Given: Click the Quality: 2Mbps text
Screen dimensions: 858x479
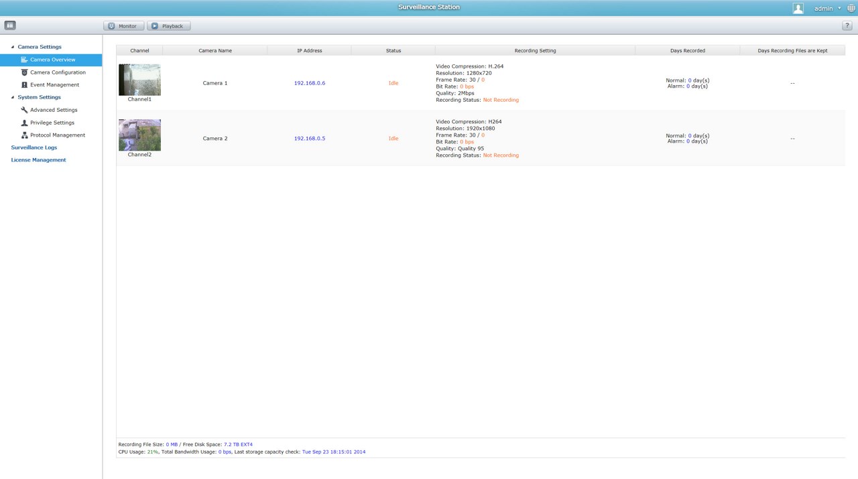Looking at the screenshot, I should 455,93.
